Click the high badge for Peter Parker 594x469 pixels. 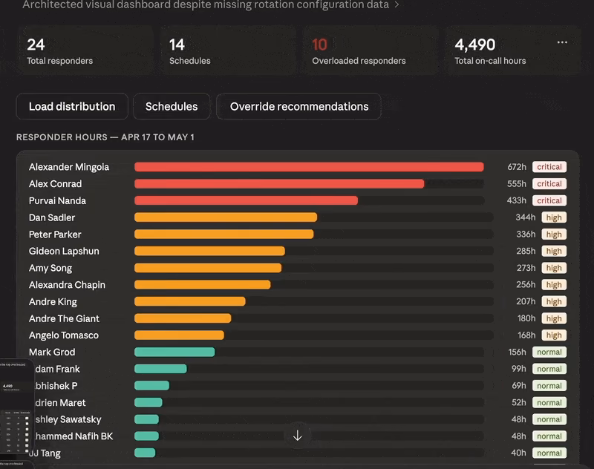[x=554, y=234]
